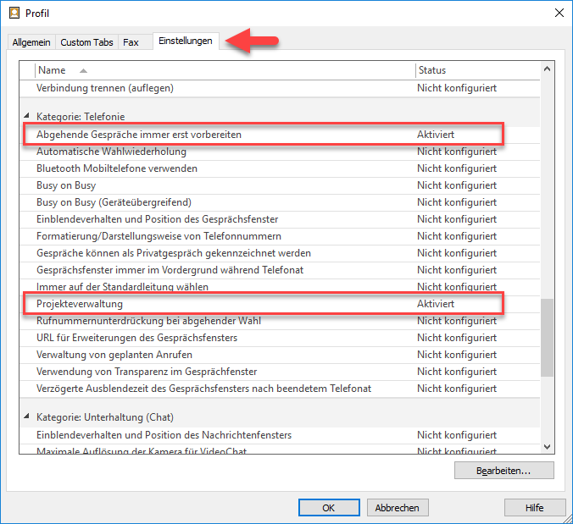Click the Profil window icon in title bar
This screenshot has width=573, height=524.
(x=14, y=12)
